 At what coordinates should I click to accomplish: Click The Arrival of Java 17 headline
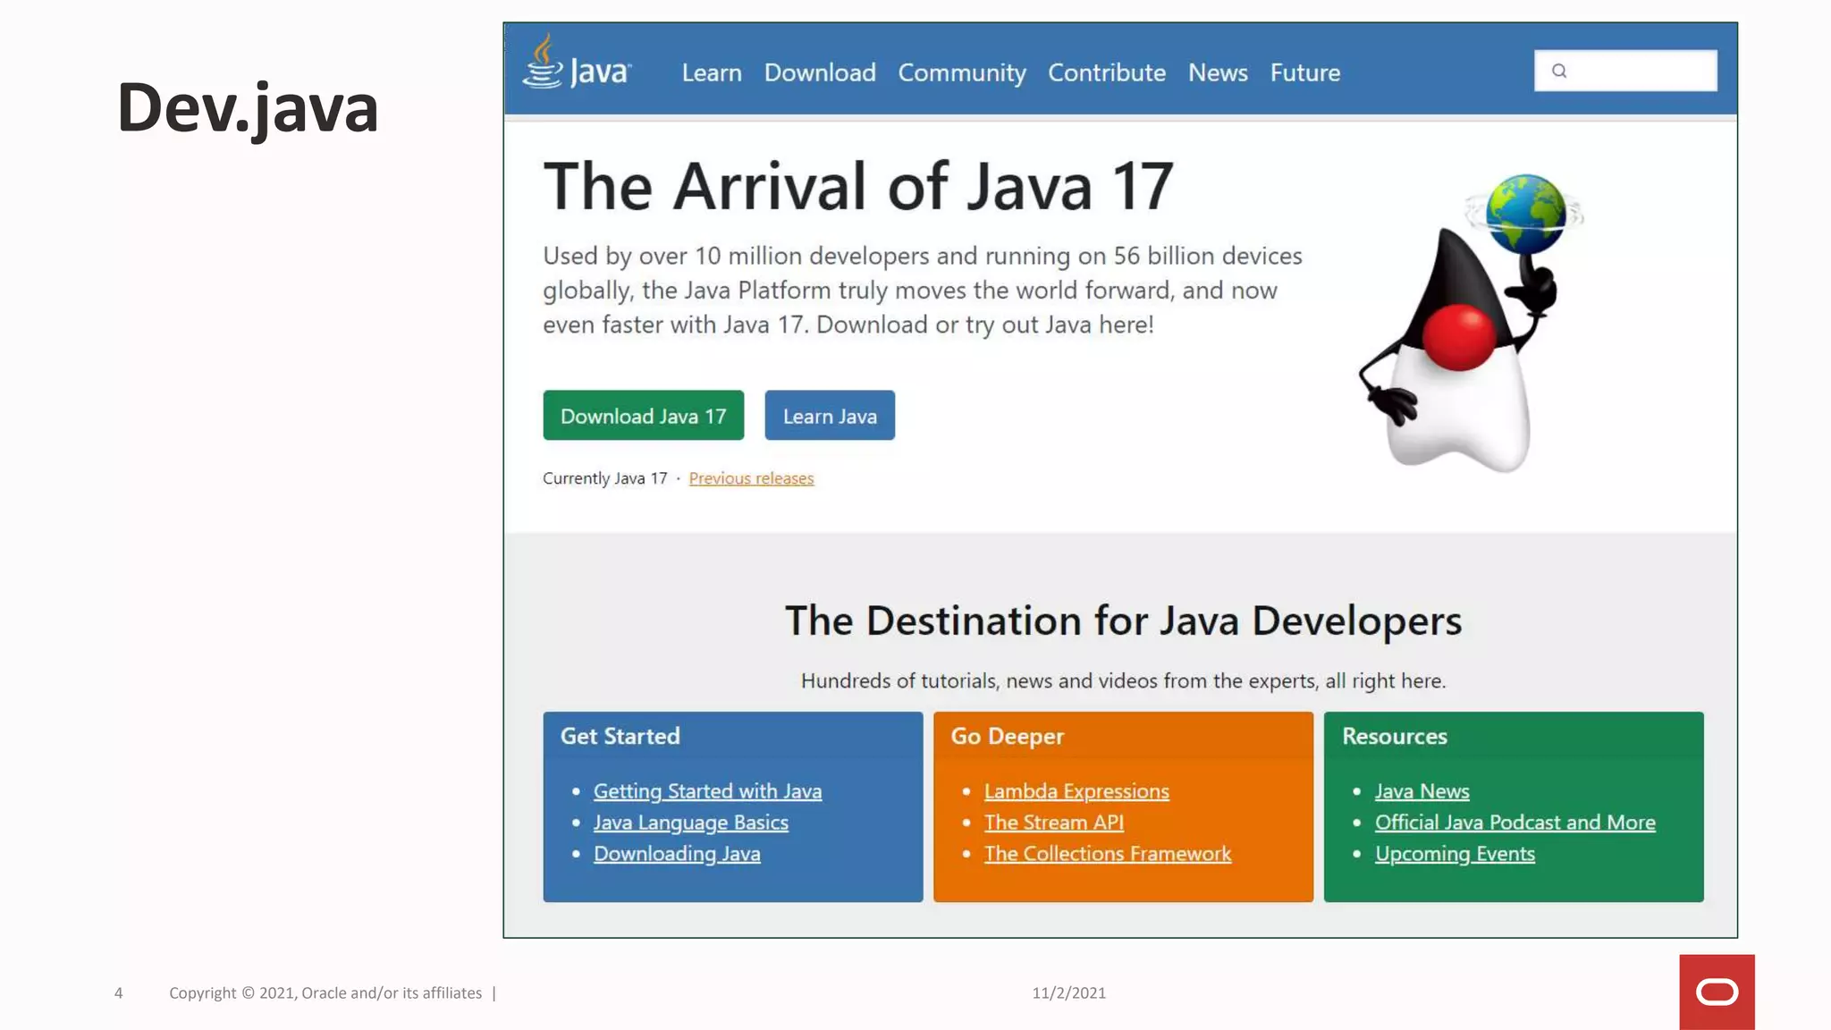point(858,186)
